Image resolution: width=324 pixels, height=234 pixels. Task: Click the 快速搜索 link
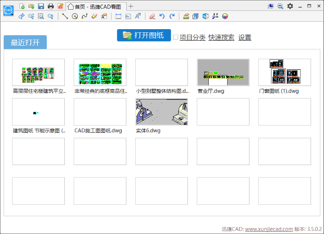[x=221, y=37]
